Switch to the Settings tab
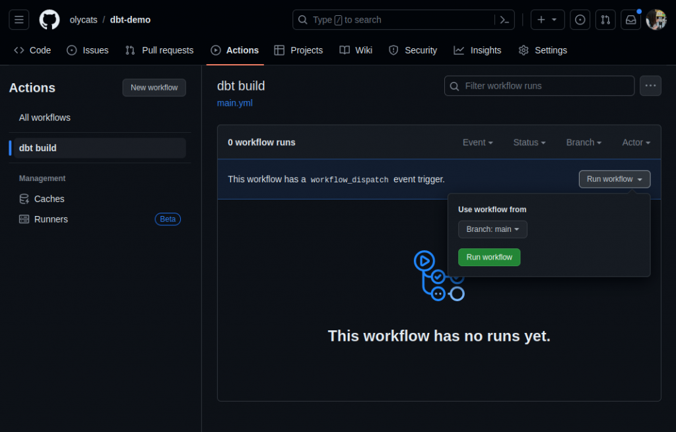 (543, 50)
